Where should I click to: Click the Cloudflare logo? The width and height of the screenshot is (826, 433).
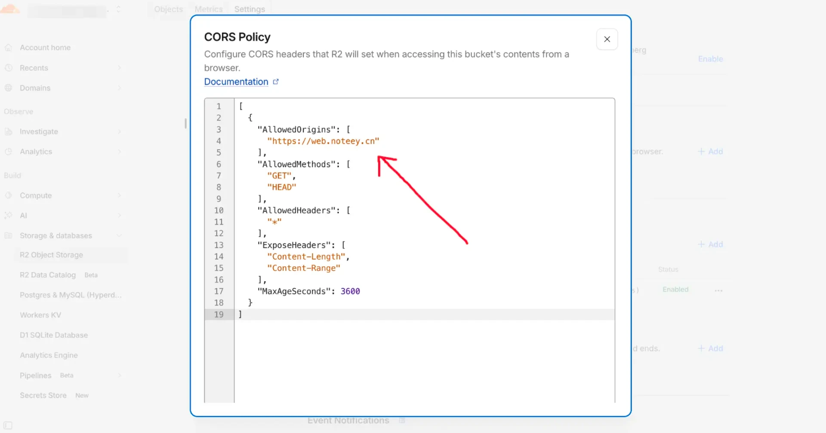point(9,9)
